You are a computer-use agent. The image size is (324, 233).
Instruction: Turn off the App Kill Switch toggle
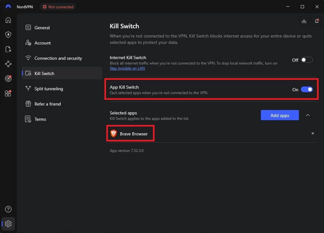(x=307, y=90)
